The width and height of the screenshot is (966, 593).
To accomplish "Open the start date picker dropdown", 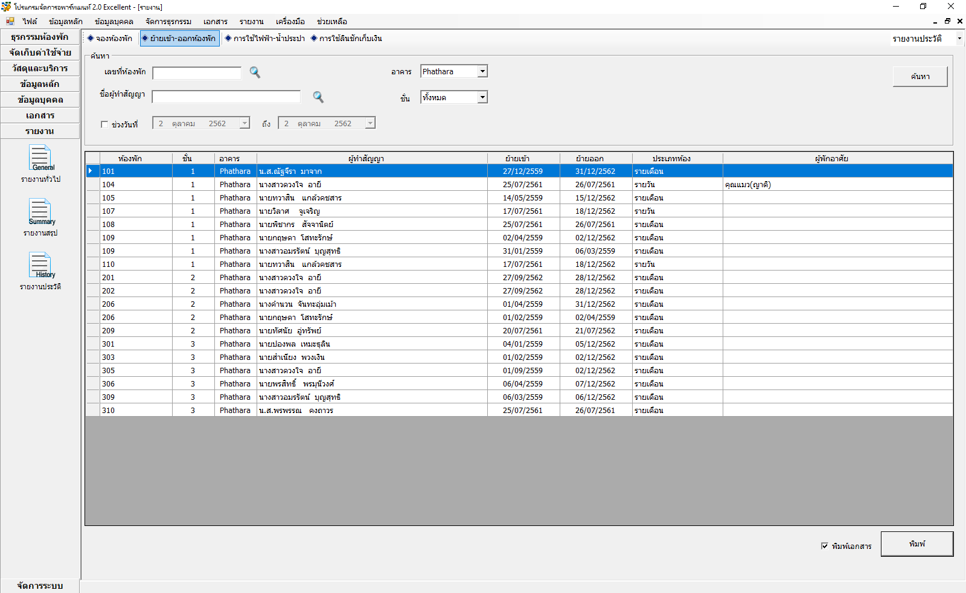I will [x=245, y=123].
